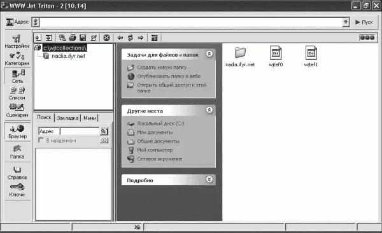Open the Мои документы link
The height and width of the screenshot is (233, 382).
(x=155, y=132)
